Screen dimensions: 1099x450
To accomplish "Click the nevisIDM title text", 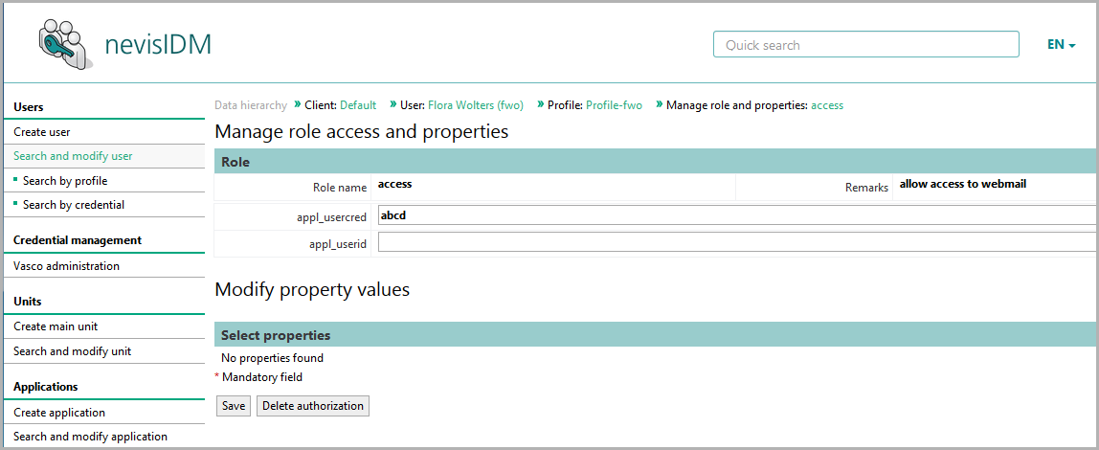I will (158, 45).
